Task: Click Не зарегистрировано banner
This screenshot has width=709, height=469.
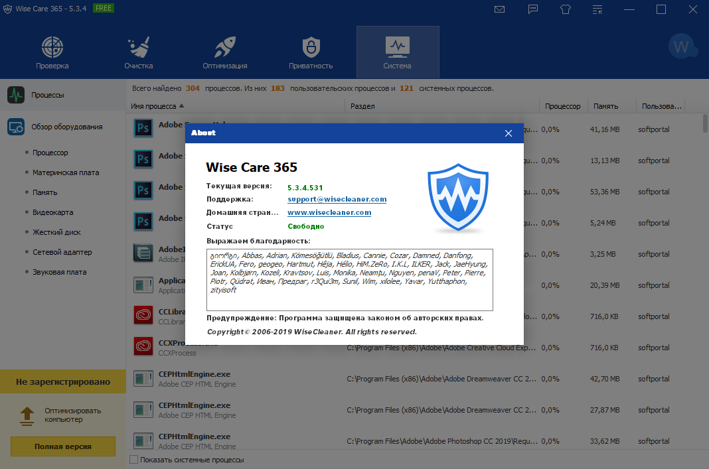Action: (x=63, y=382)
